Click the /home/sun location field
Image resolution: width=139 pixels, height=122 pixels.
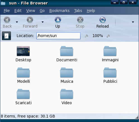click(x=58, y=36)
